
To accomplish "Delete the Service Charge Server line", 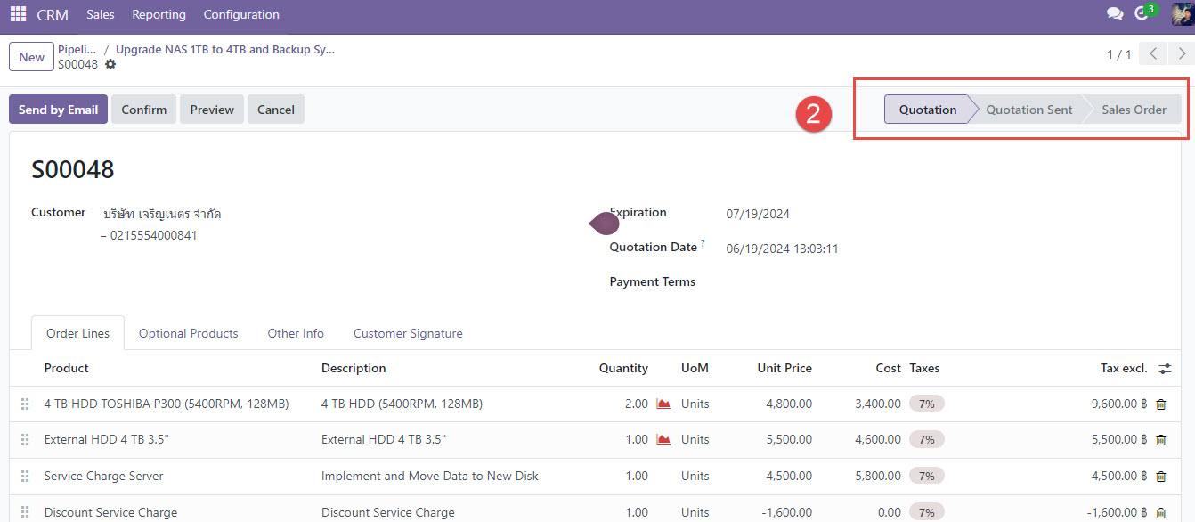I will [x=1160, y=477].
